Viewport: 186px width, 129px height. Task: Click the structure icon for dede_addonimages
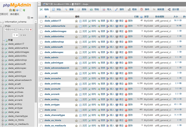90,31
